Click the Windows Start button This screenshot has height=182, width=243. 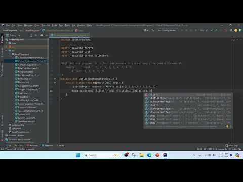coord(78,155)
